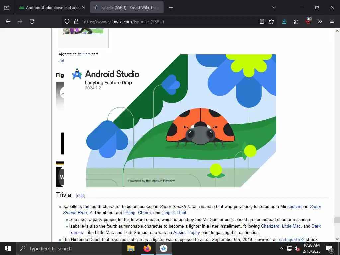Open the muted volume tray icon
This screenshot has height=255, width=340.
click(x=297, y=248)
